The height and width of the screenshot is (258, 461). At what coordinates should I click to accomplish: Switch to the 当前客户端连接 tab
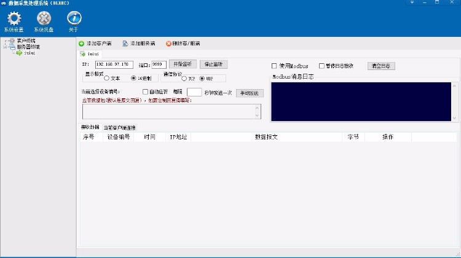coord(119,128)
